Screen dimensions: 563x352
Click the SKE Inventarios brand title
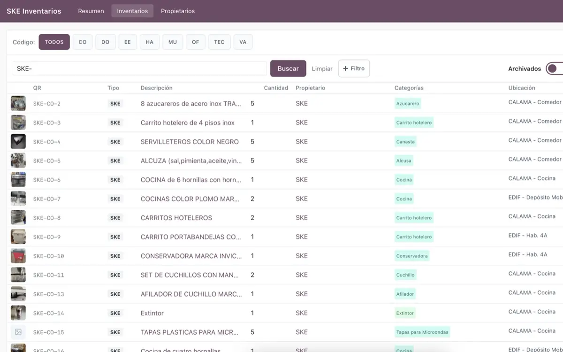point(34,11)
